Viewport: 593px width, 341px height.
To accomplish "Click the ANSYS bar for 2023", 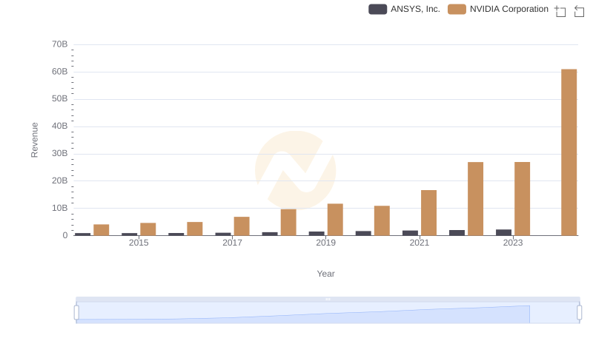I will (x=503, y=232).
